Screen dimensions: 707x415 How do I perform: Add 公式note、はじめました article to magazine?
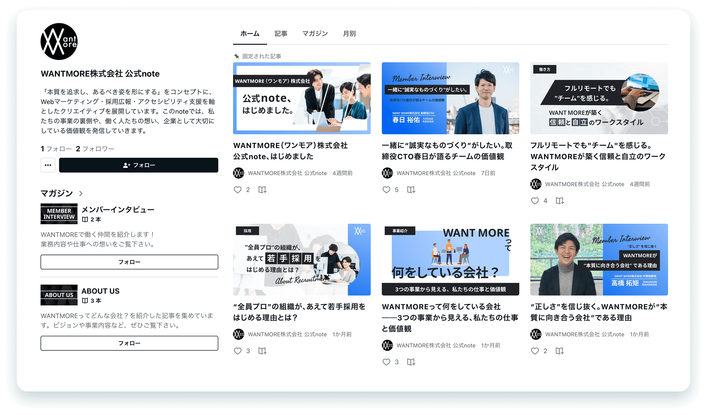point(262,190)
